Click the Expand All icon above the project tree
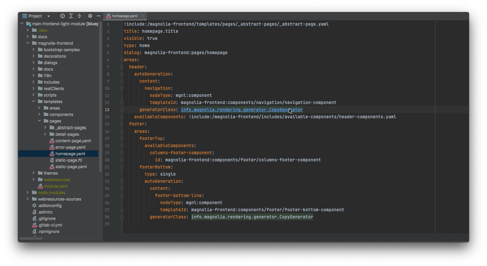Viewport: 487px width, 266px height. [71, 16]
